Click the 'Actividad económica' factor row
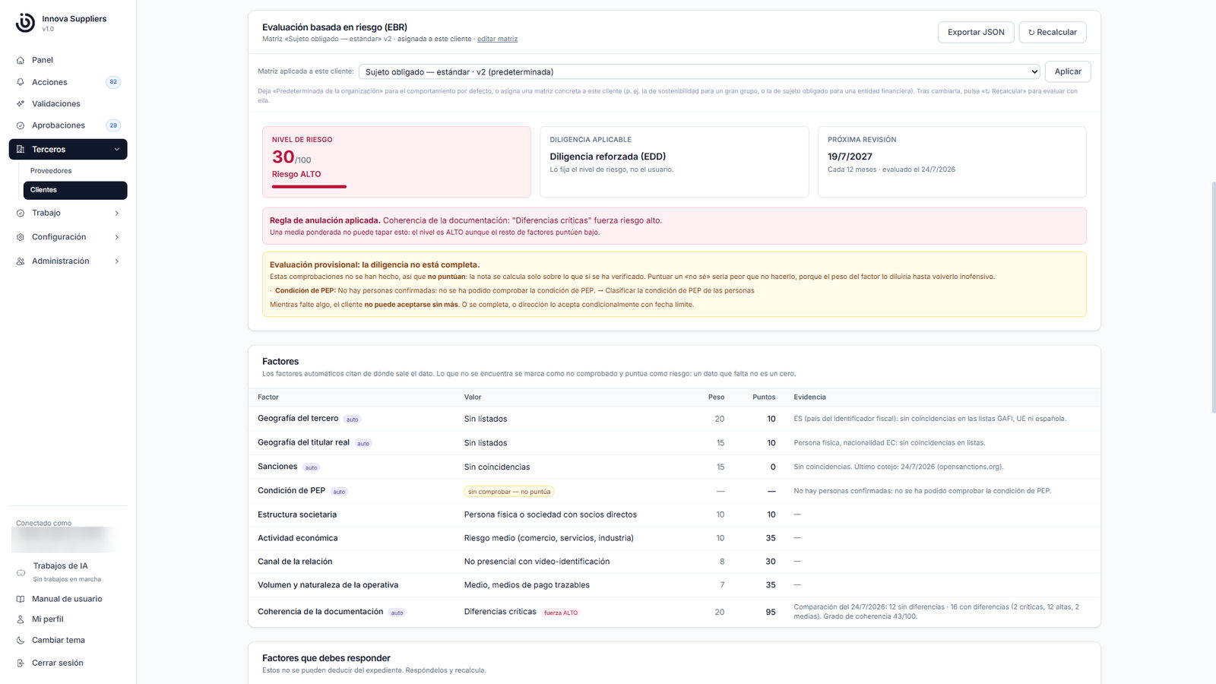Viewport: 1216px width, 684px height. click(674, 538)
